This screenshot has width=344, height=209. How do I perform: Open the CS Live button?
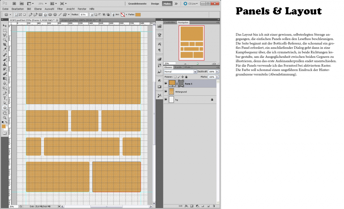click(191, 3)
